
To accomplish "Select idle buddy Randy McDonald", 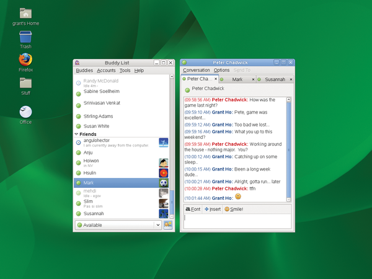I will pos(122,83).
